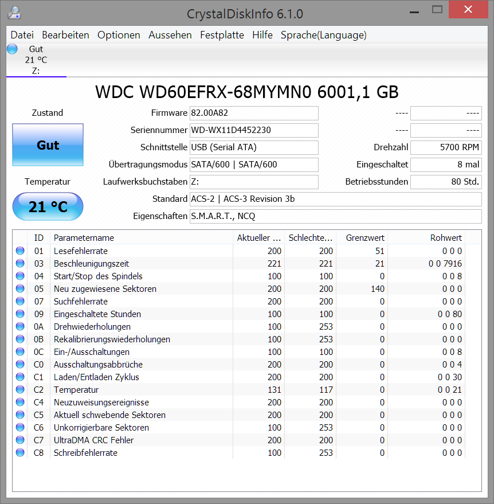Select the Z: drive tab with blue status orb
494x504 pixels.
coord(36,60)
